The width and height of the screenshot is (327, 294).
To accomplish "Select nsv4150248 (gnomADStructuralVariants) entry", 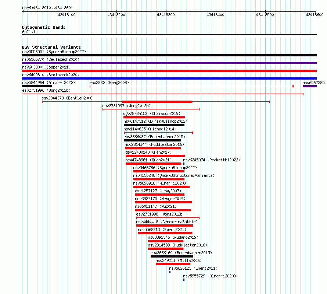I will click(174, 175).
